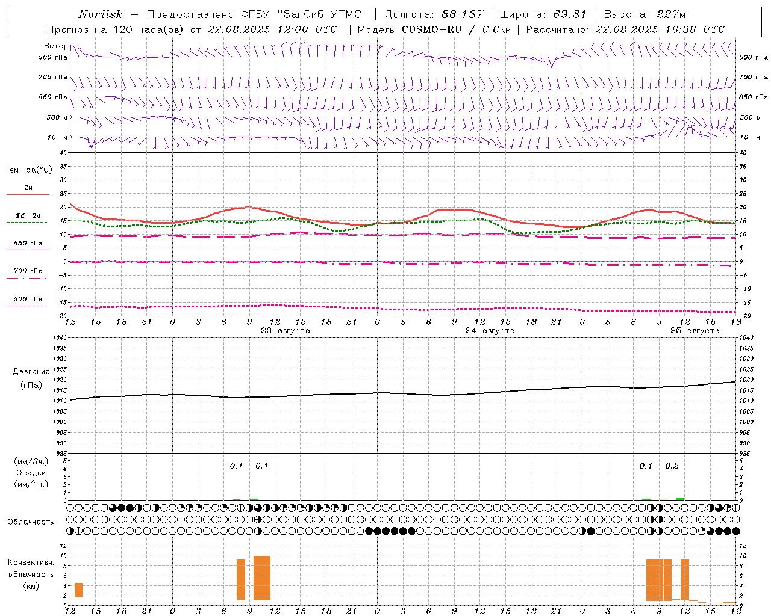The width and height of the screenshot is (771, 616).
Task: Click the (км) unit under convective cloudiness
Action: pos(31,586)
